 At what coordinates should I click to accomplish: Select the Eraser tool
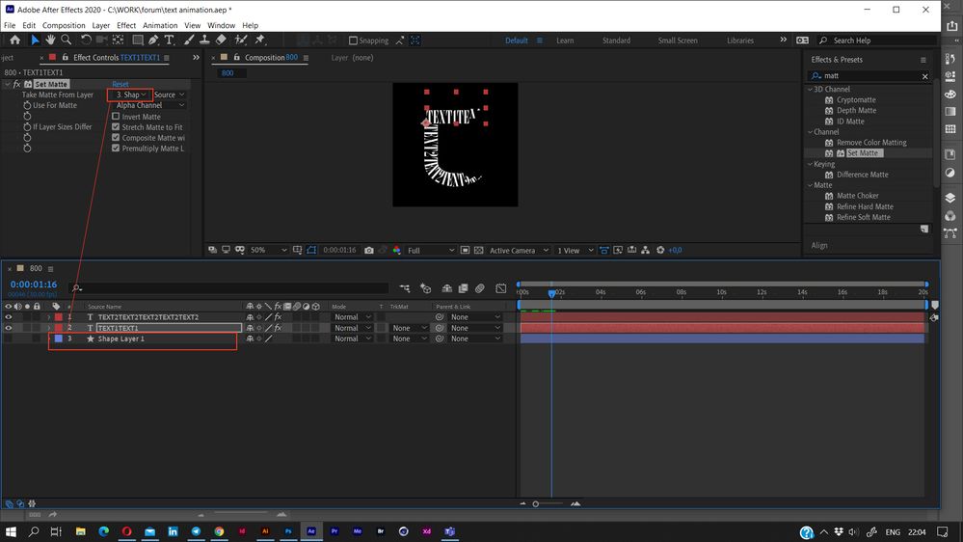point(221,41)
